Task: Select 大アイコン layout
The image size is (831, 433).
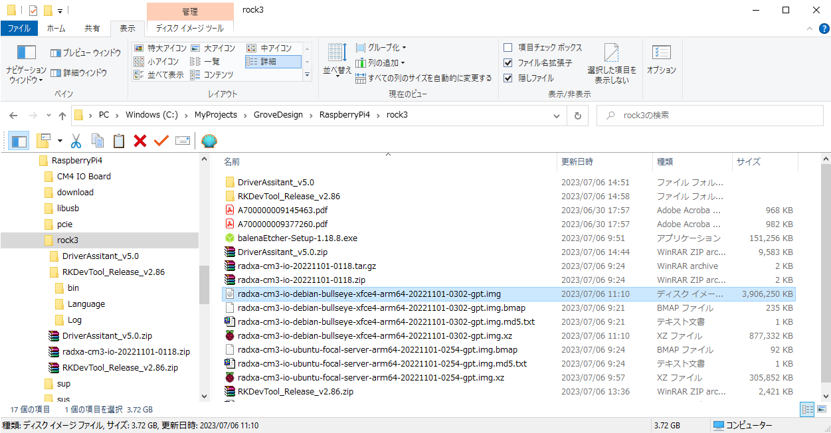Action: pos(213,48)
